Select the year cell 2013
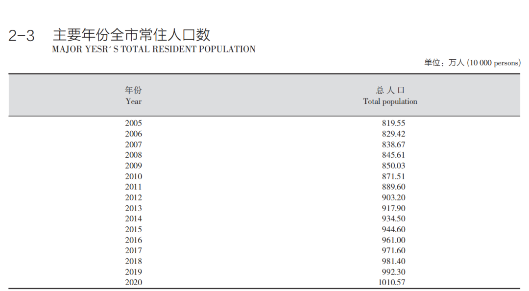This screenshot has height=291, width=529. point(134,208)
